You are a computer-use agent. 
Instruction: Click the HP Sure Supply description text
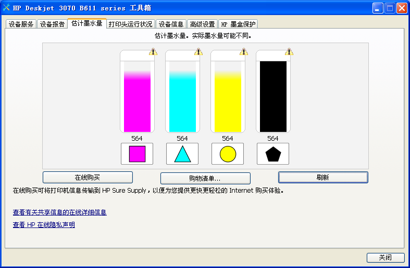coord(148,191)
